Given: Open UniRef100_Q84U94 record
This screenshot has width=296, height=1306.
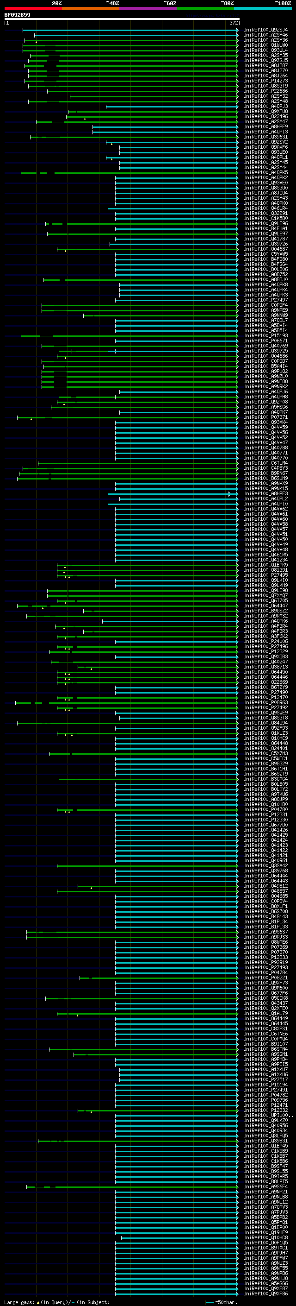Looking at the screenshot, I should point(265,723).
